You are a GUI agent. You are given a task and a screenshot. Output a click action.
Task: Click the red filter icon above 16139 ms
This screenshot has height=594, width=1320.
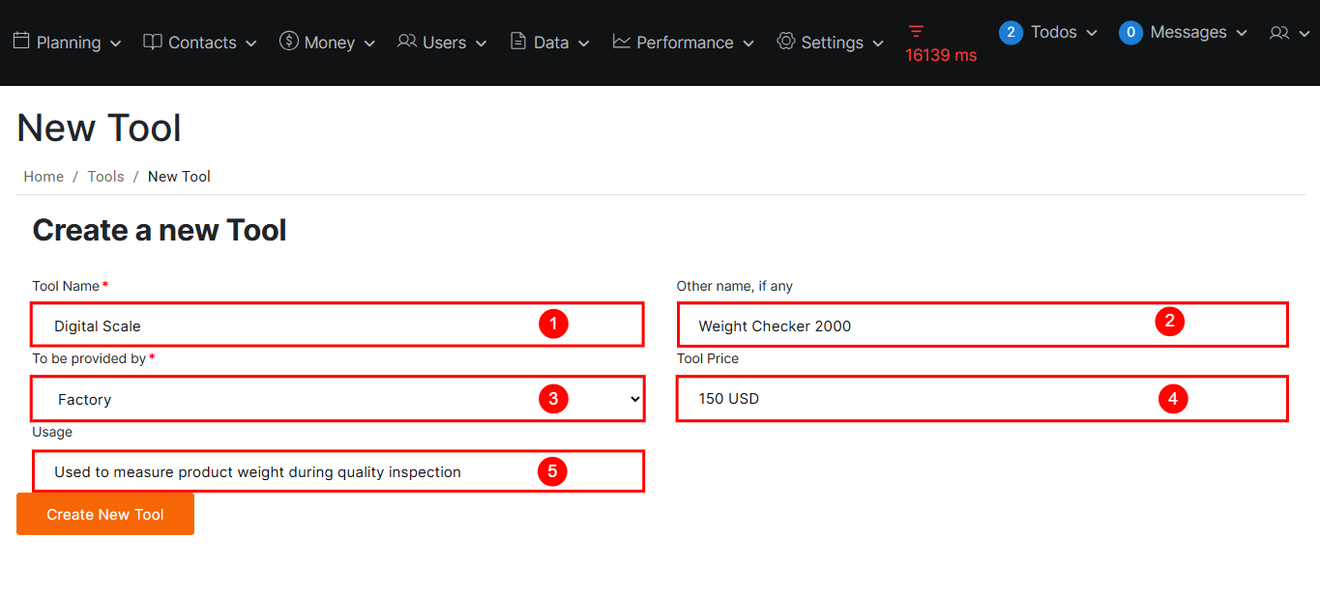pyautogui.click(x=917, y=31)
